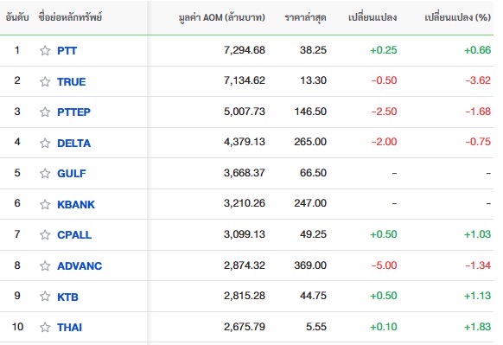Sort by ราคาล่าสุด column header
503x345 pixels.
[305, 17]
